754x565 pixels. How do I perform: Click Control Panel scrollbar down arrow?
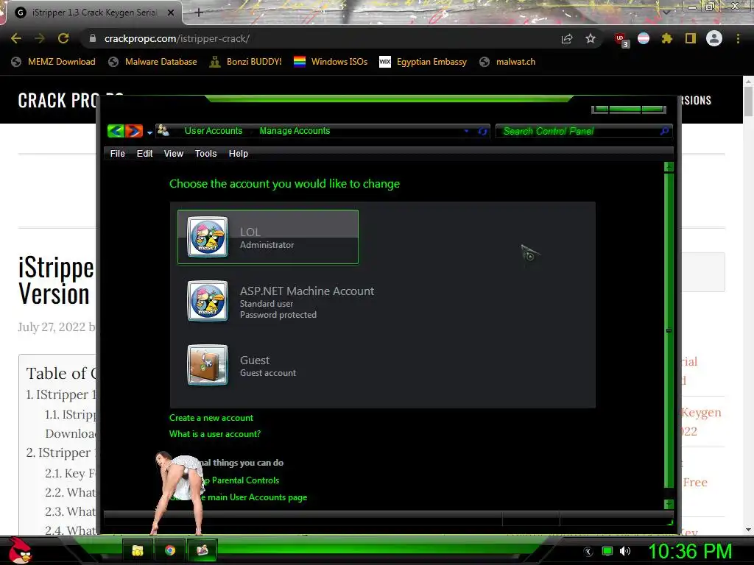669,504
